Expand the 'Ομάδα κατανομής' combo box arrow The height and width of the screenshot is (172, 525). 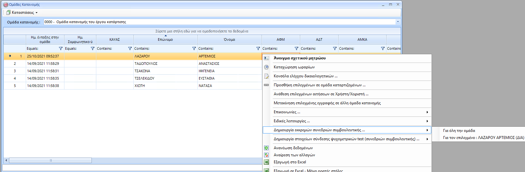pos(398,22)
